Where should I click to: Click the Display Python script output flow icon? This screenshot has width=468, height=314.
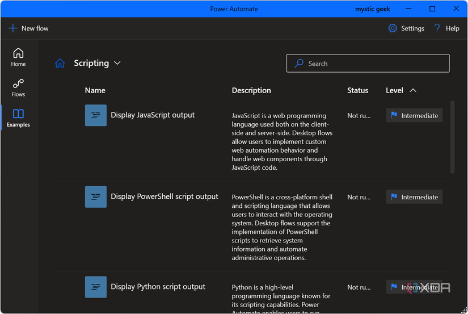(96, 287)
